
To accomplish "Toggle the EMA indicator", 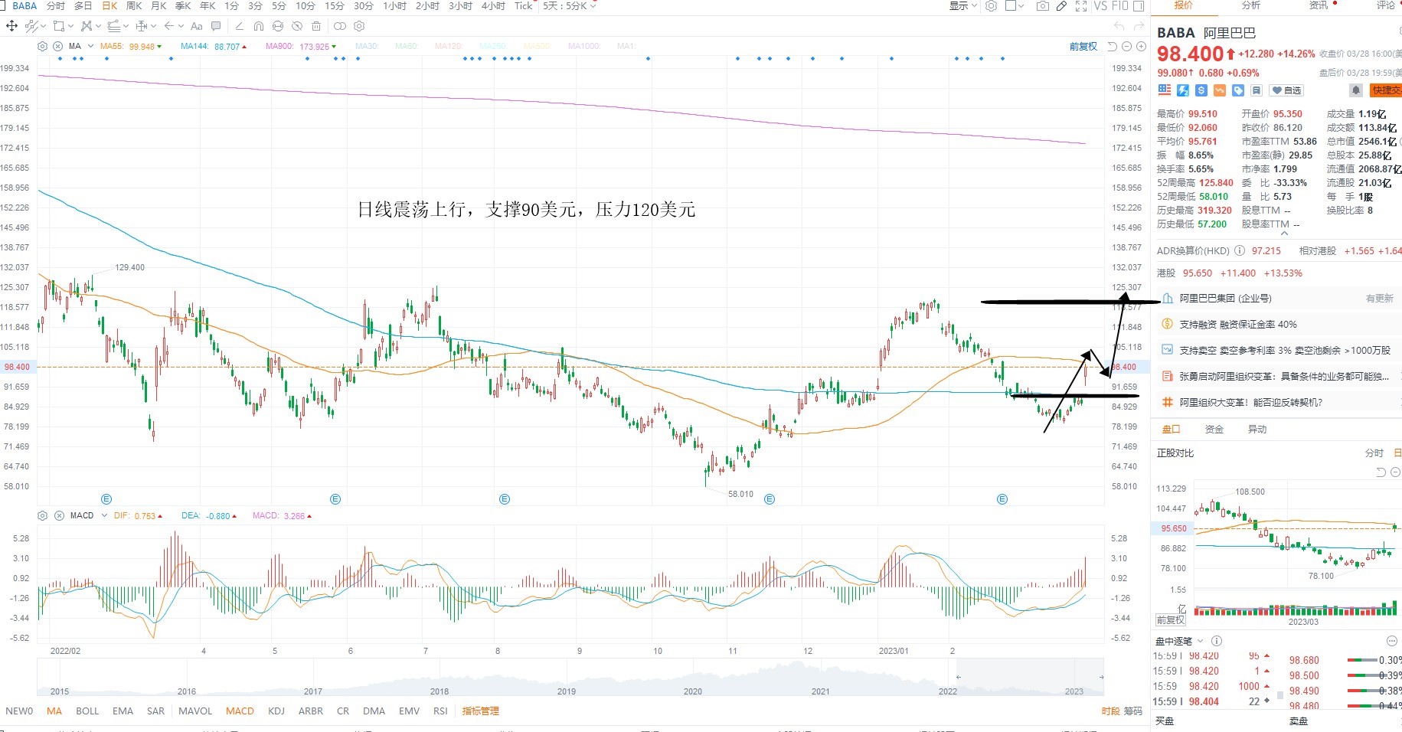I will 123,711.
